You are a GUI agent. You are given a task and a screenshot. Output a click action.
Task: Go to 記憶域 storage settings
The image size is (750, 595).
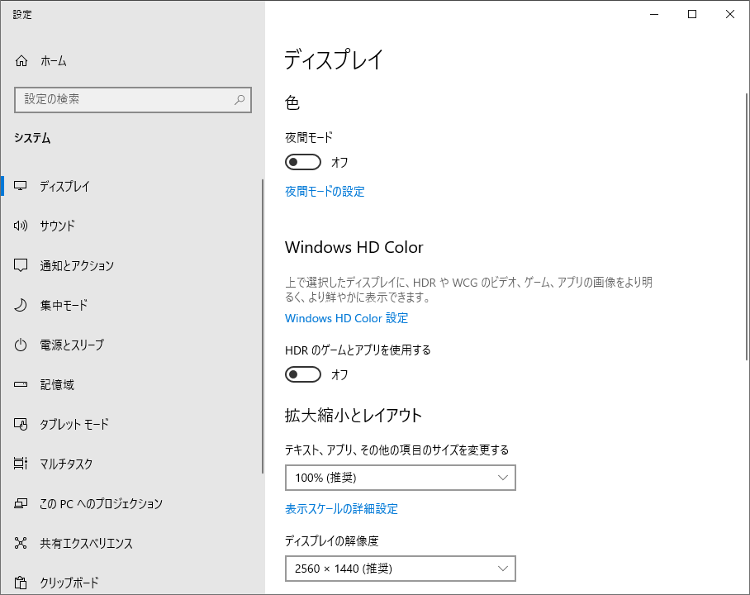[131, 384]
